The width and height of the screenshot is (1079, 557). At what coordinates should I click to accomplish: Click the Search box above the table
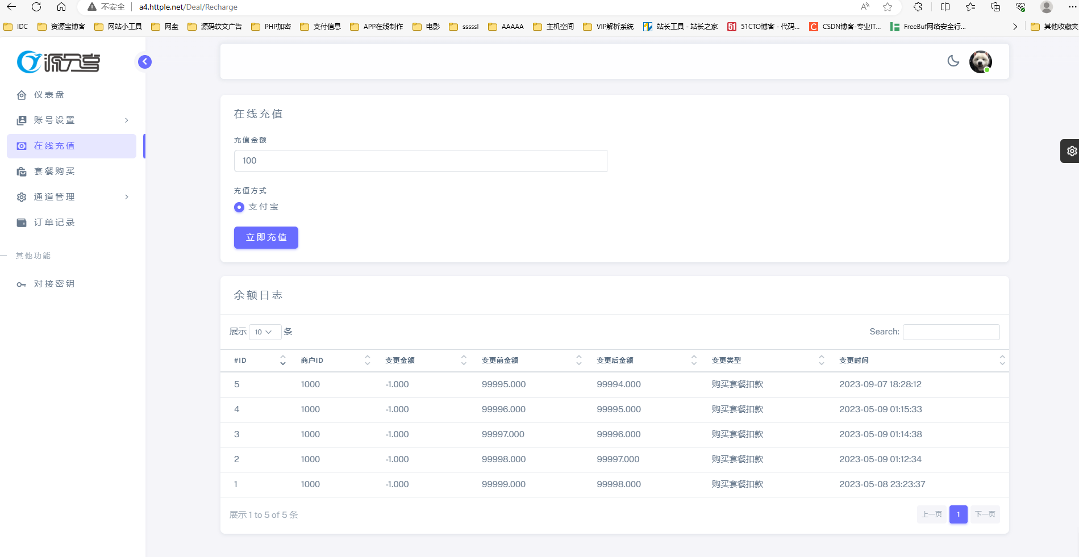pyautogui.click(x=951, y=332)
